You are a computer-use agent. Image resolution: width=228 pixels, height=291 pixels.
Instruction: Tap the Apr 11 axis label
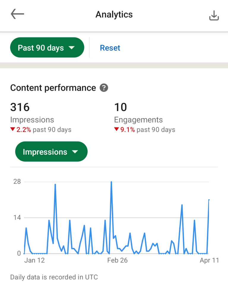click(x=209, y=260)
